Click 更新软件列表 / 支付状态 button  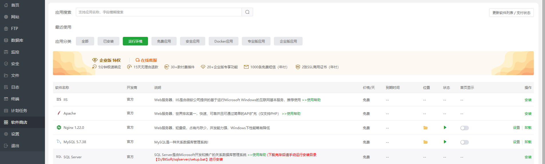pos(511,13)
